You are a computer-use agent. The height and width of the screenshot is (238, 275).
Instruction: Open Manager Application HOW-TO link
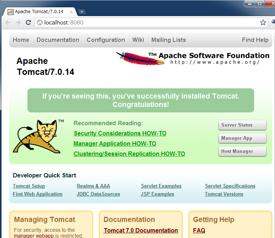pos(115,143)
